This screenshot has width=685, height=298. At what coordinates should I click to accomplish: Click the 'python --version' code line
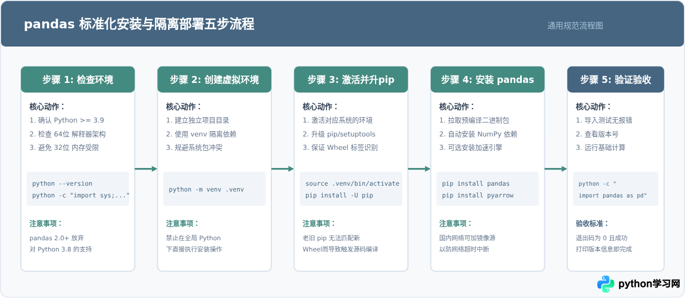click(x=62, y=184)
